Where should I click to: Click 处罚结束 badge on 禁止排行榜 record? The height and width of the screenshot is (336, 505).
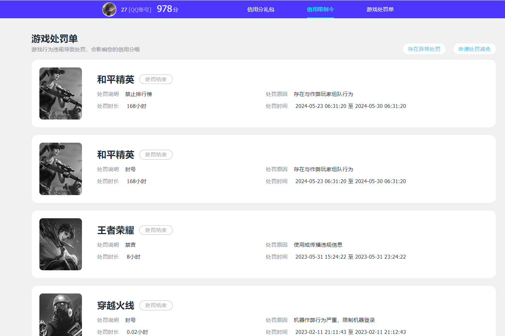[156, 79]
